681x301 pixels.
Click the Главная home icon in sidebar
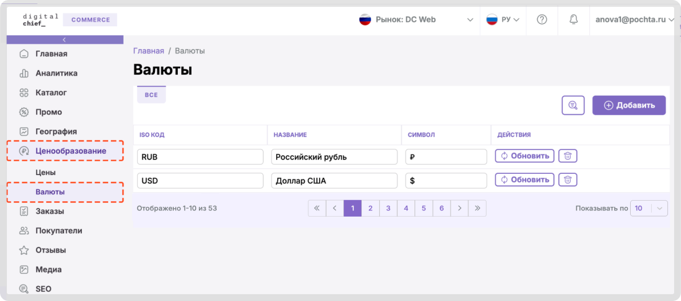(25, 54)
